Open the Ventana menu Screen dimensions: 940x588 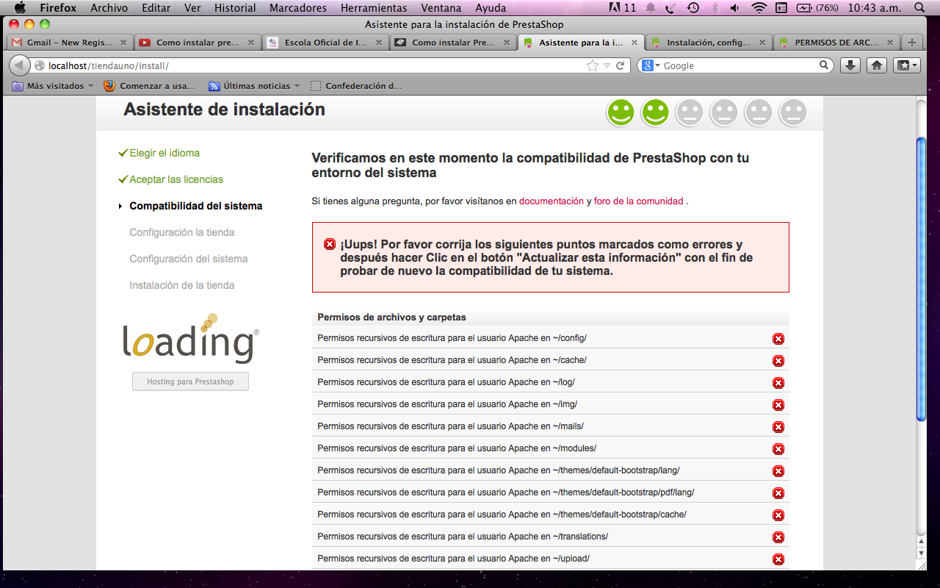pos(441,8)
